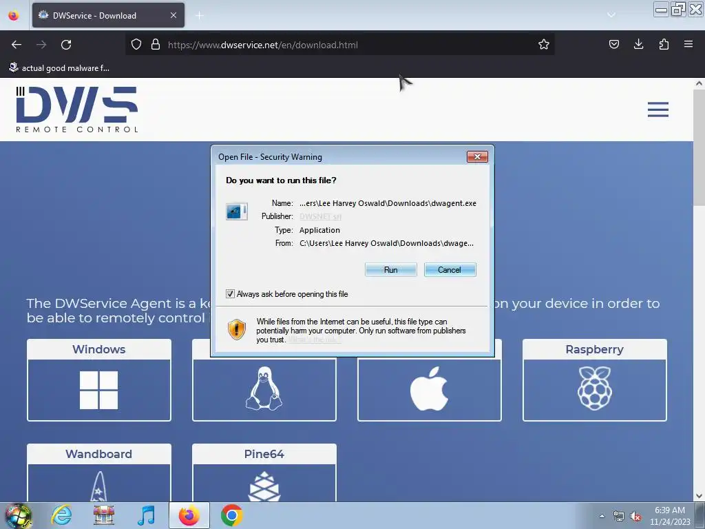Viewport: 705px width, 529px height.
Task: Show Firefox downloads panel
Action: pos(638,44)
